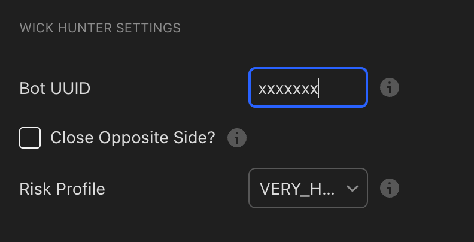Click the info icon next to Risk Profile

pyautogui.click(x=390, y=188)
